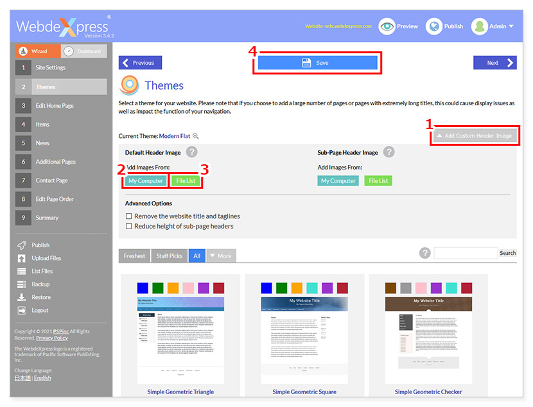The image size is (533, 407).
Task: Click magnifier icon beside Modern Flat
Action: coord(196,136)
